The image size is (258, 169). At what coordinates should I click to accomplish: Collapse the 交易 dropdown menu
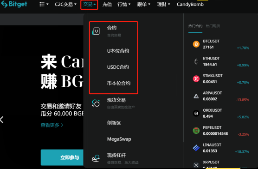point(89,5)
